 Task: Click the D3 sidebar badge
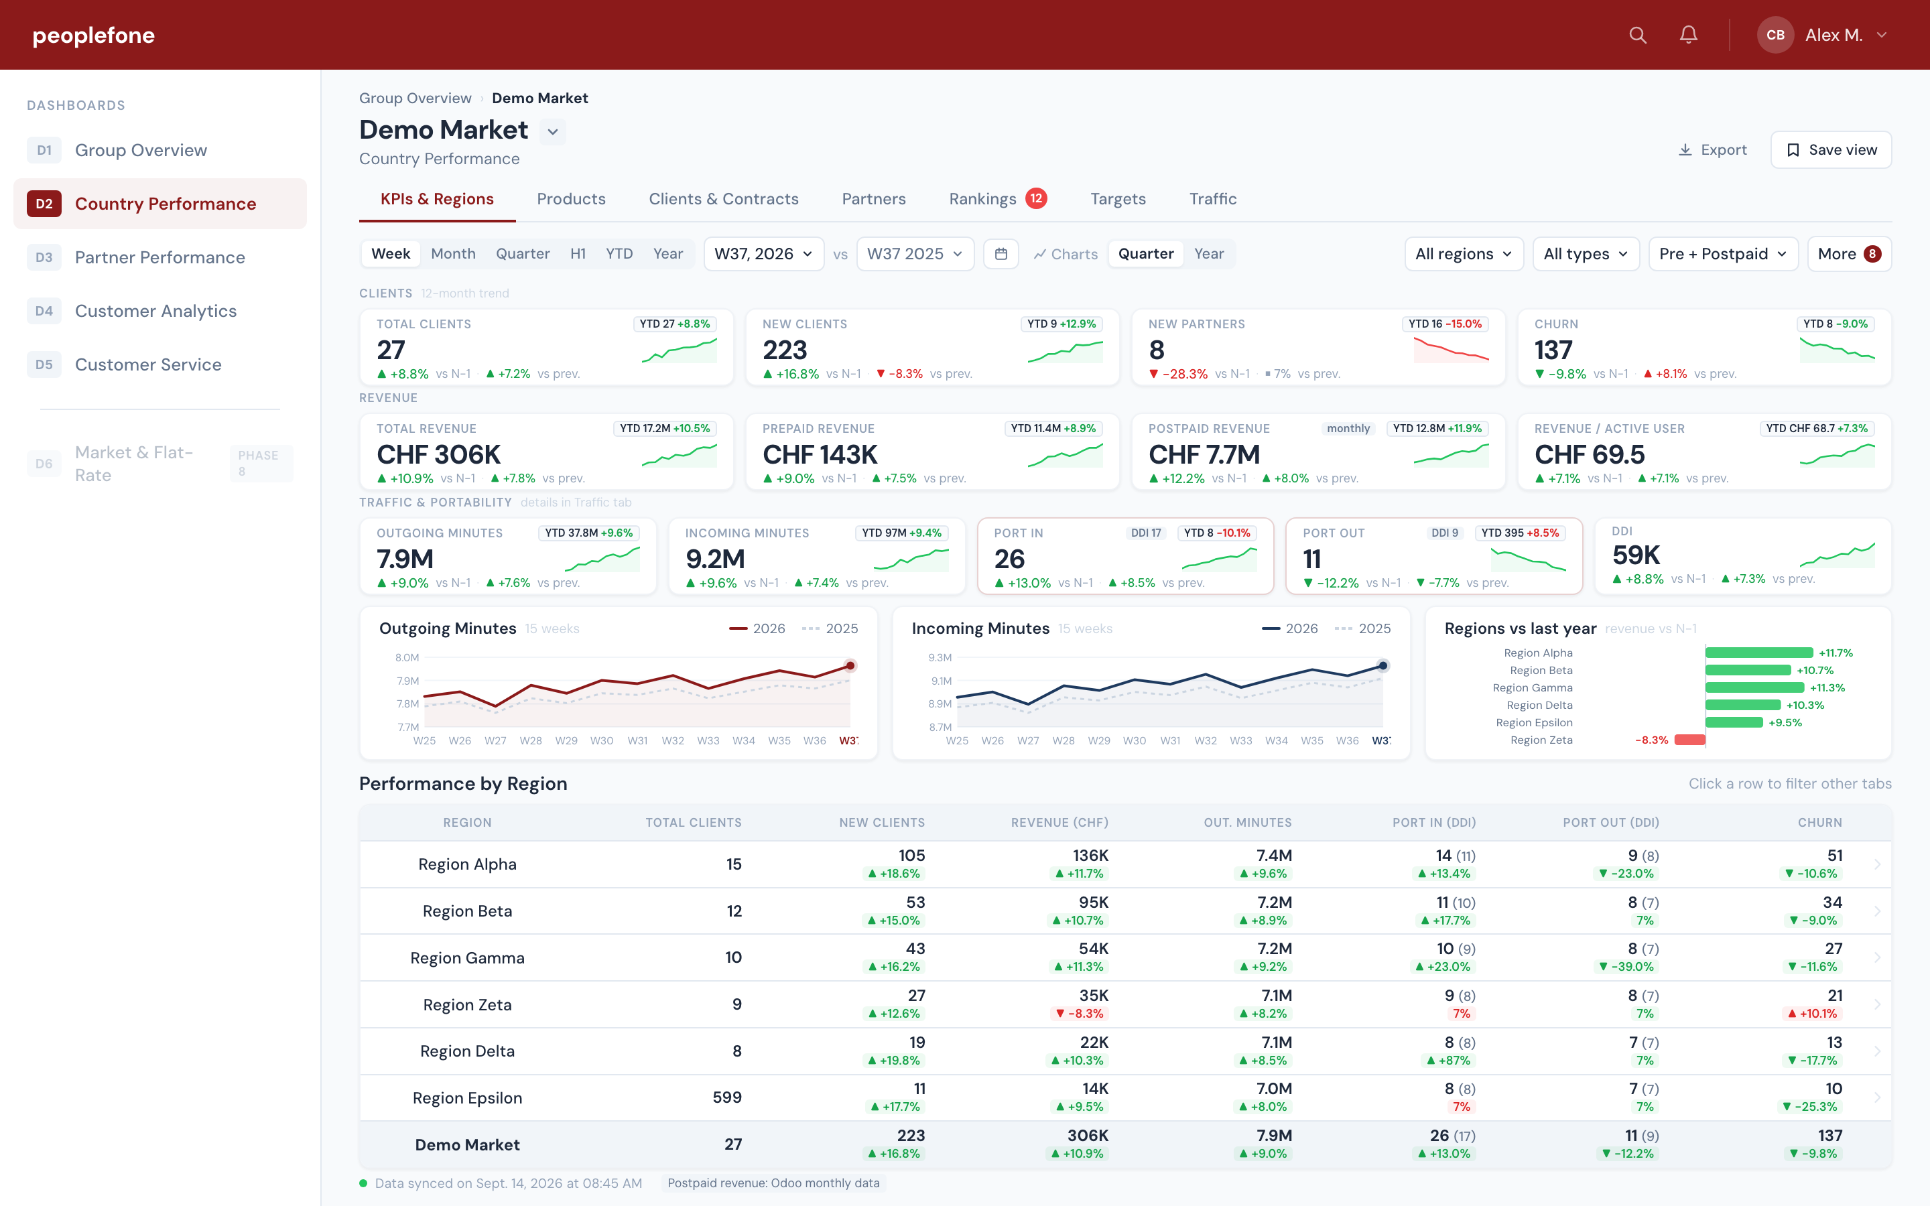pos(44,257)
